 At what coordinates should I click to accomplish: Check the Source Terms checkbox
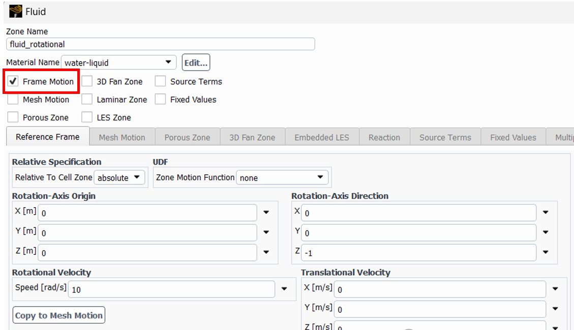pyautogui.click(x=161, y=82)
